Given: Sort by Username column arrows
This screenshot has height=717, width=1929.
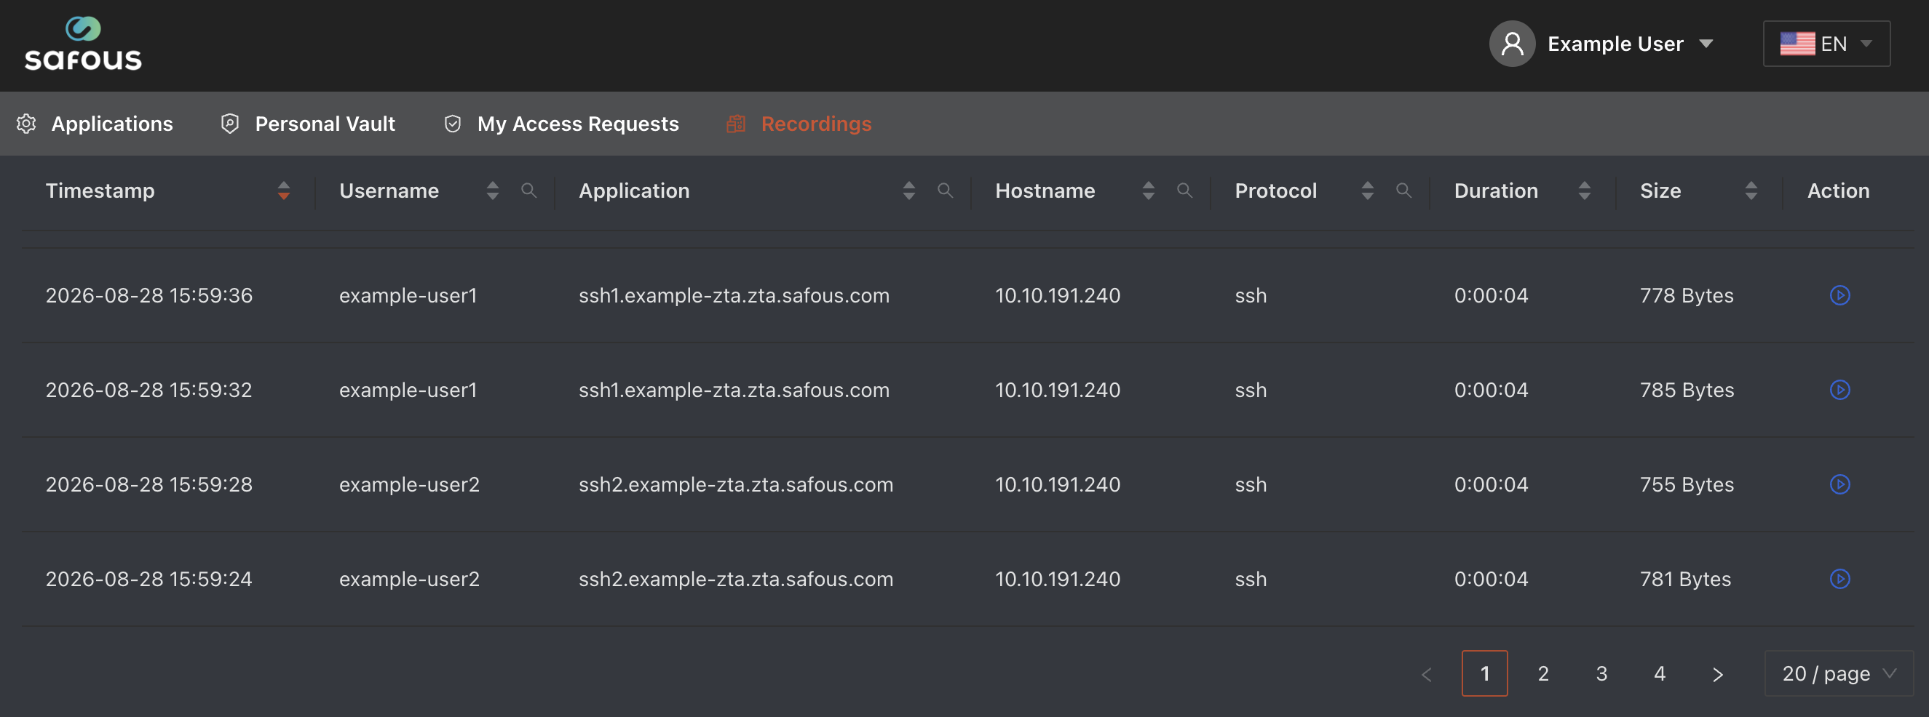Looking at the screenshot, I should pos(492,190).
